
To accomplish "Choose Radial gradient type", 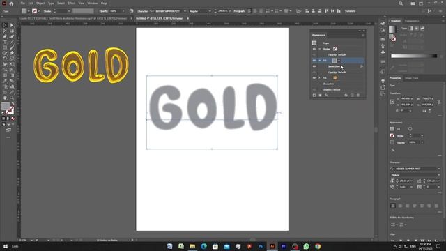I will coord(417,29).
